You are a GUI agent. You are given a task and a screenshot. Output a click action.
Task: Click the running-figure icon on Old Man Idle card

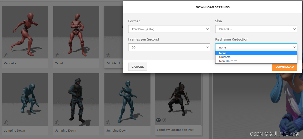108,55
